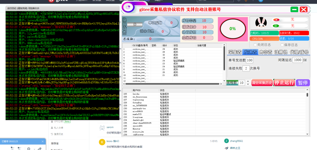Click the green status icon below user icon
The image size is (317, 150).
pos(276,25)
